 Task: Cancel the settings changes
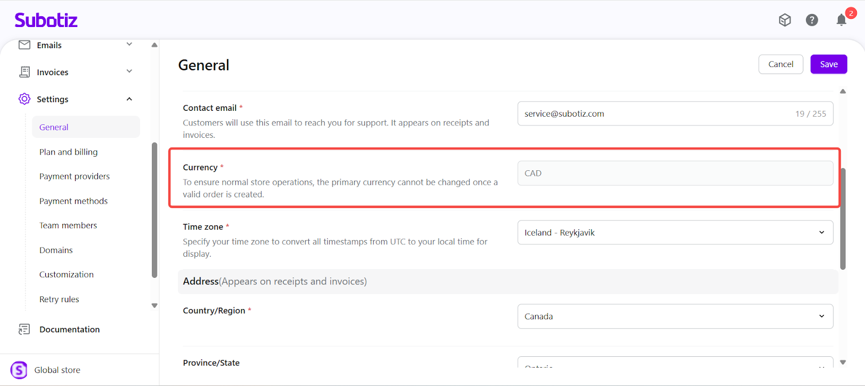(x=781, y=64)
